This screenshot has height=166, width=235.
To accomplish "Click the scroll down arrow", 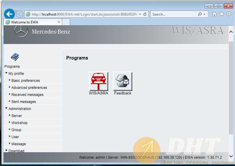I will click(231, 156).
